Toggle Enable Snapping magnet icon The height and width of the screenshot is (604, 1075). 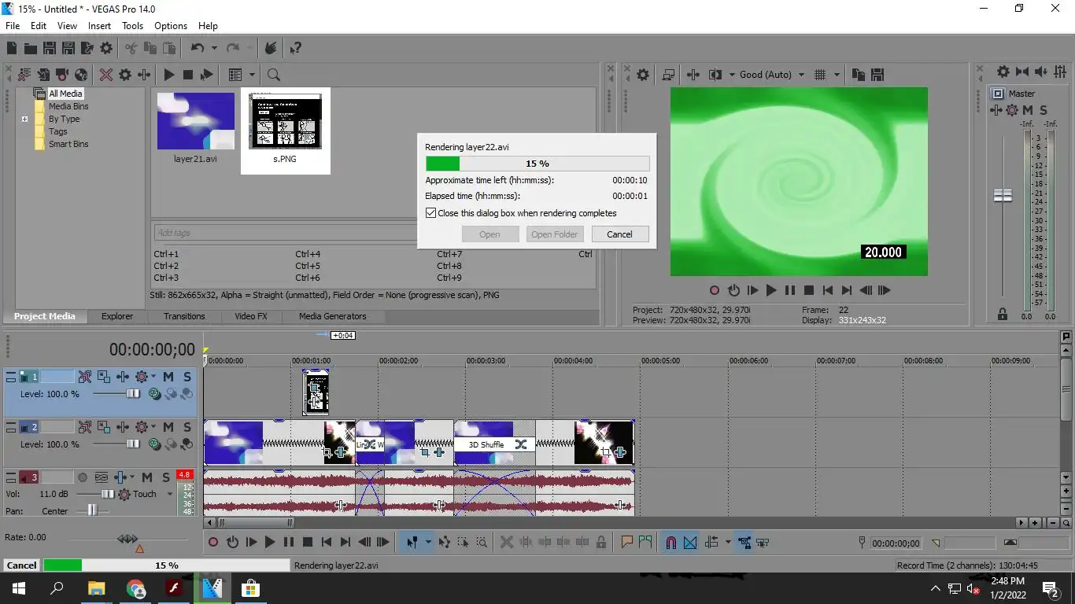pyautogui.click(x=671, y=542)
